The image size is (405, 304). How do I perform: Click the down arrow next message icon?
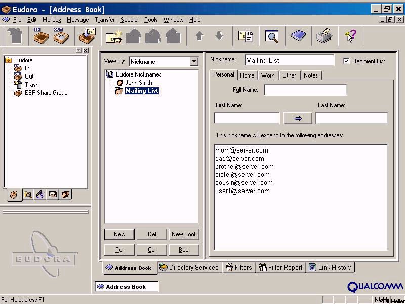coord(219,35)
